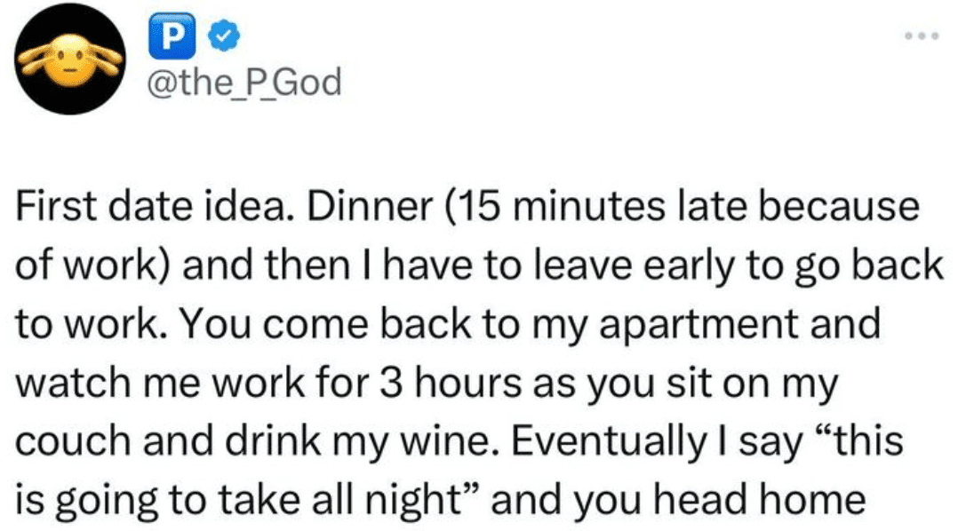This screenshot has height=531, width=958.
Task: Open the @the_P_God profile handle
Action: click(244, 83)
